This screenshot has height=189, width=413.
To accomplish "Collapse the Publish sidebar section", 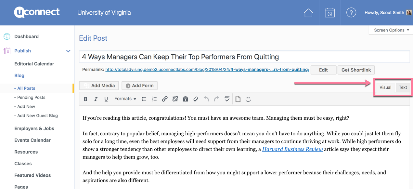I will [x=68, y=51].
